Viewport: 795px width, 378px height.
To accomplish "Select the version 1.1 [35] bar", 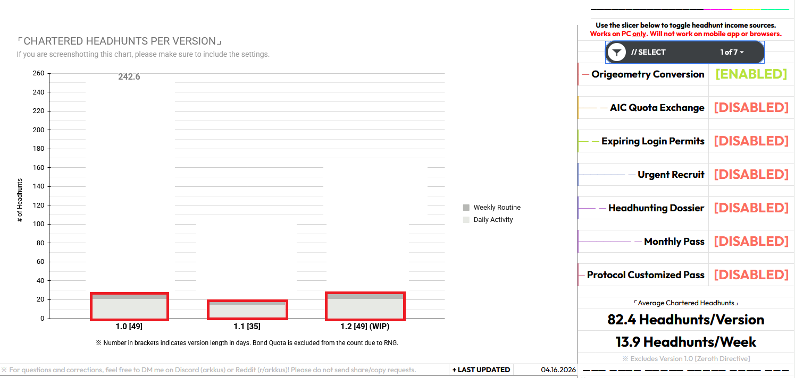I will tap(247, 310).
